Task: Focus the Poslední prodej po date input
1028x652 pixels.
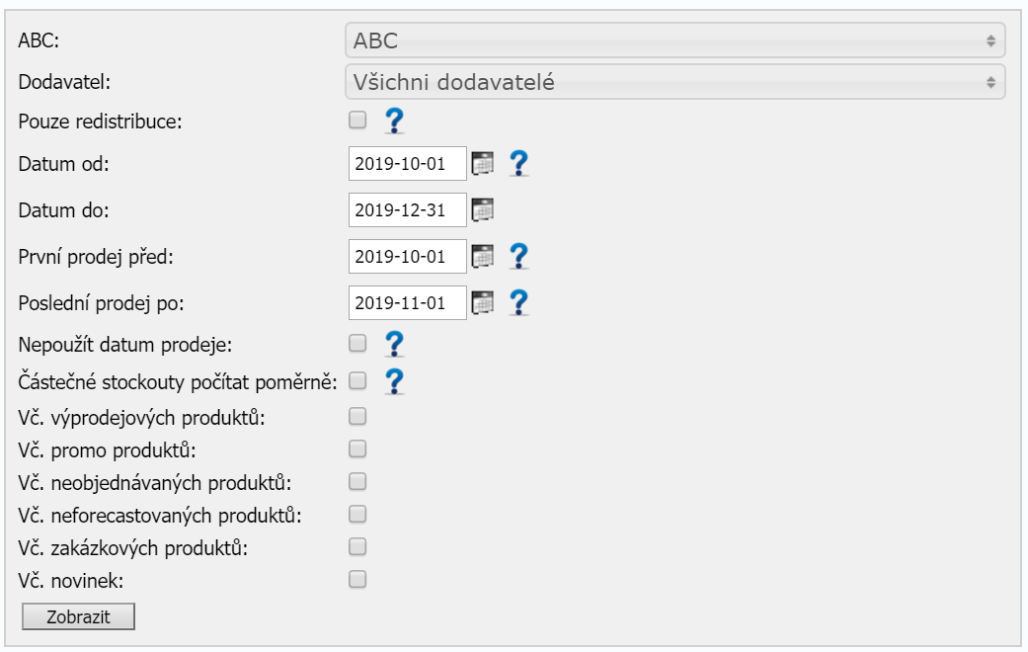Action: click(407, 302)
